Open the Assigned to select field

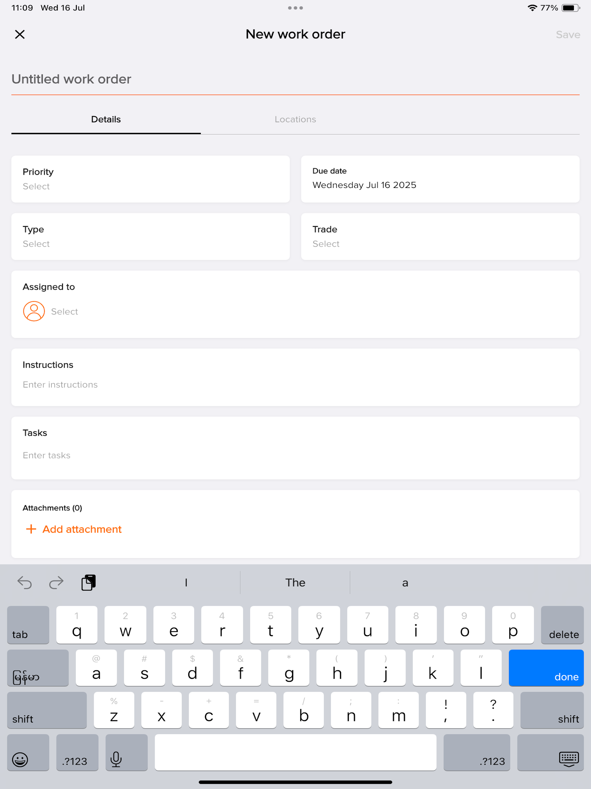coord(295,304)
